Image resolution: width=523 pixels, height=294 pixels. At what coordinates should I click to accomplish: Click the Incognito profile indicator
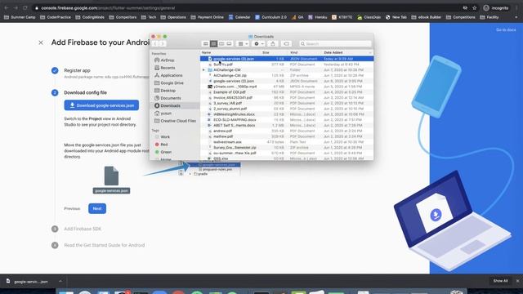(496, 7)
